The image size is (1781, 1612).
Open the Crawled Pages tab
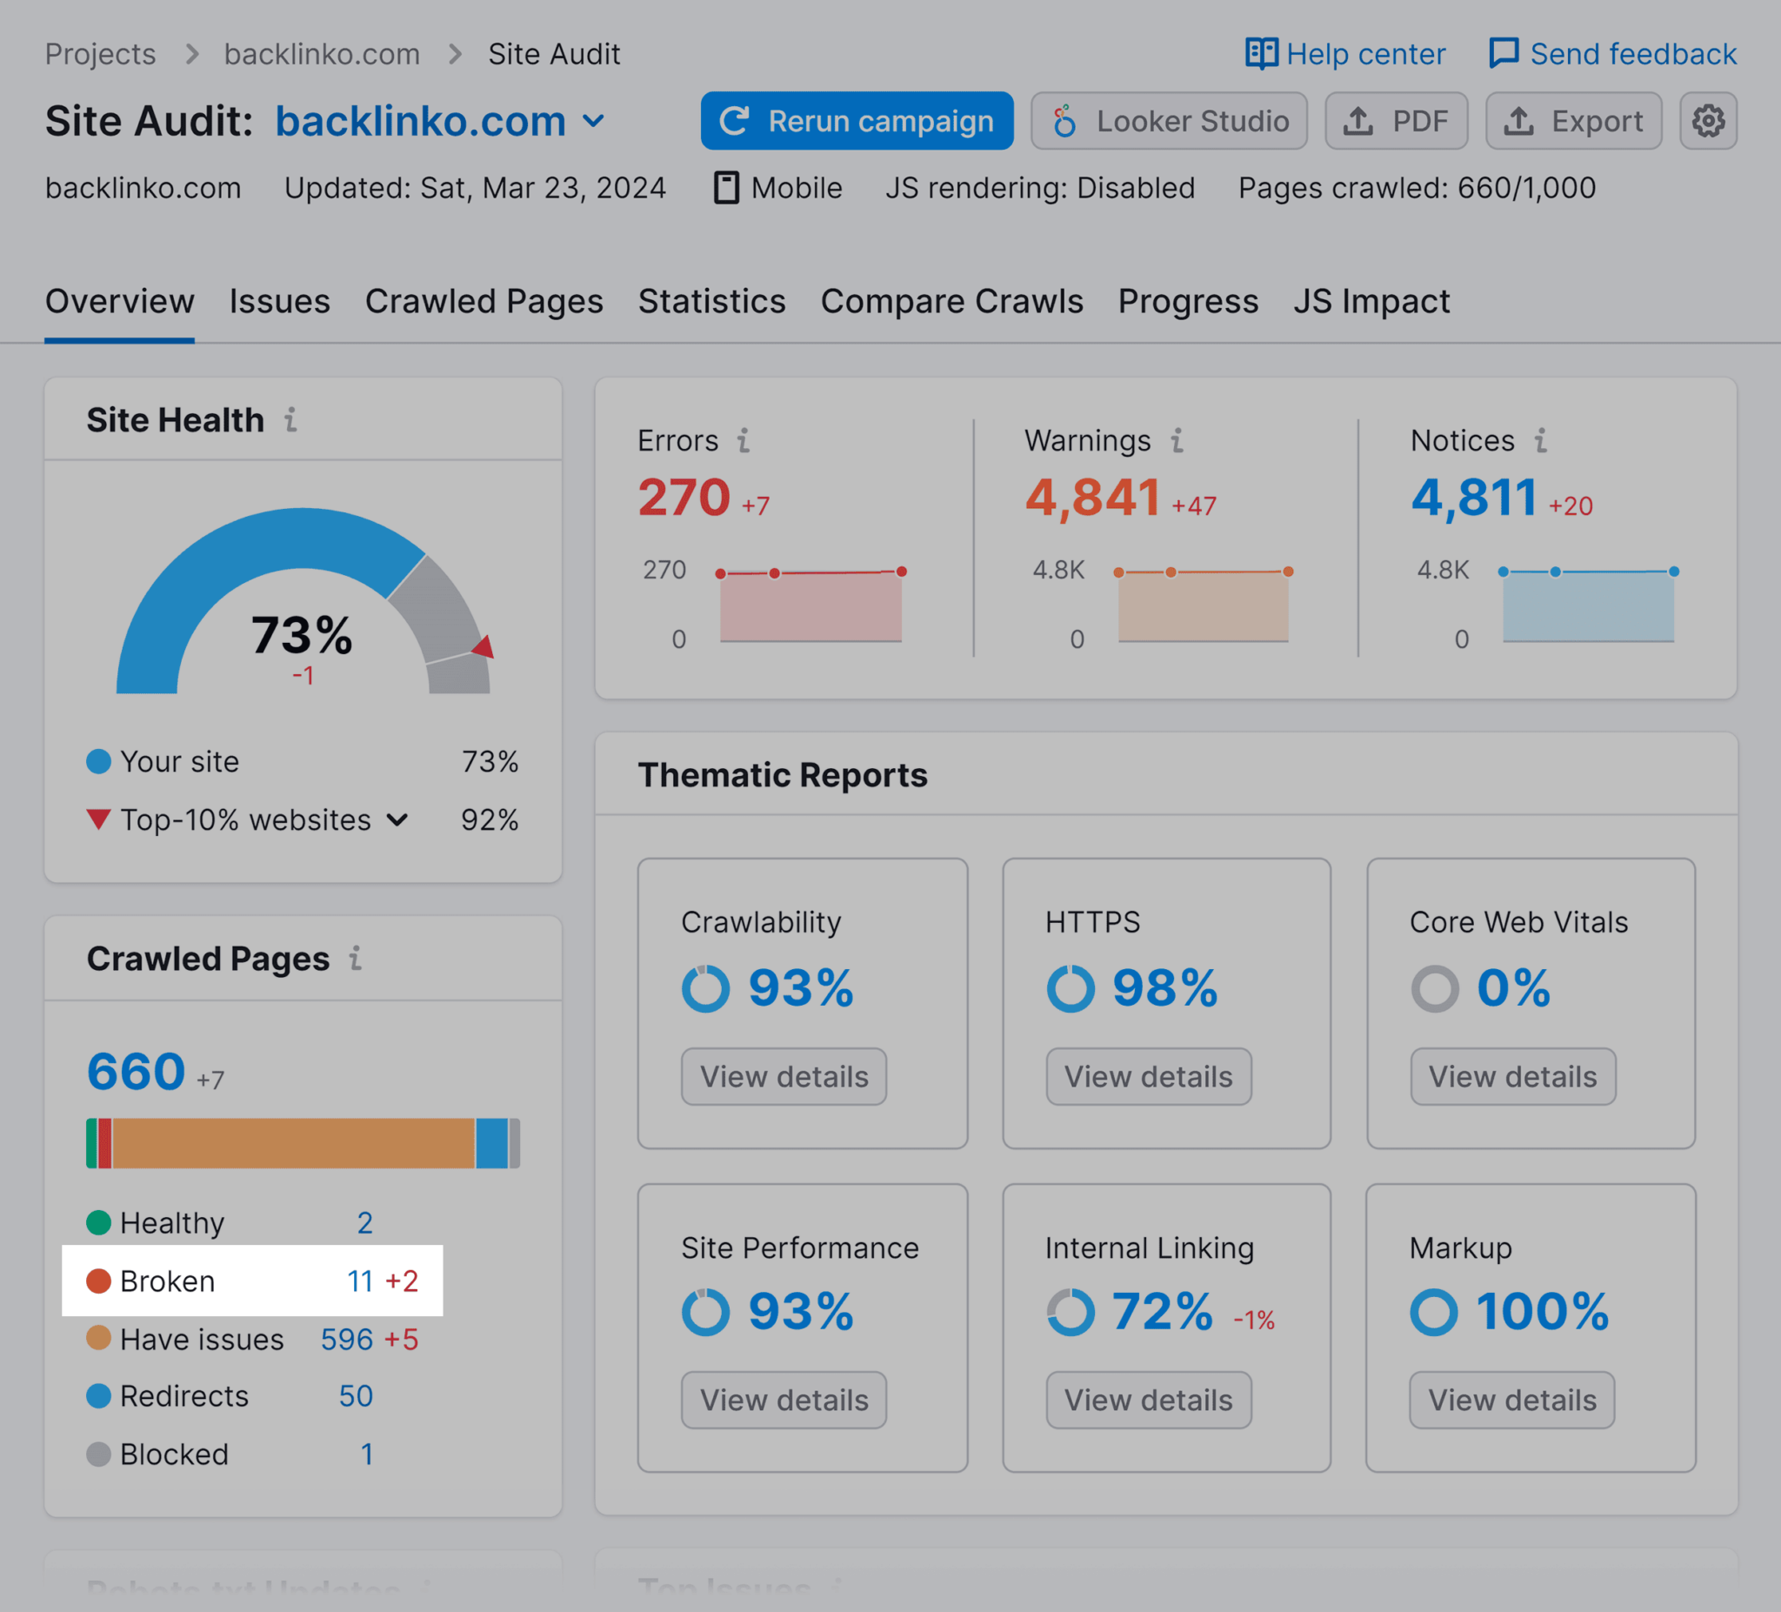[484, 301]
